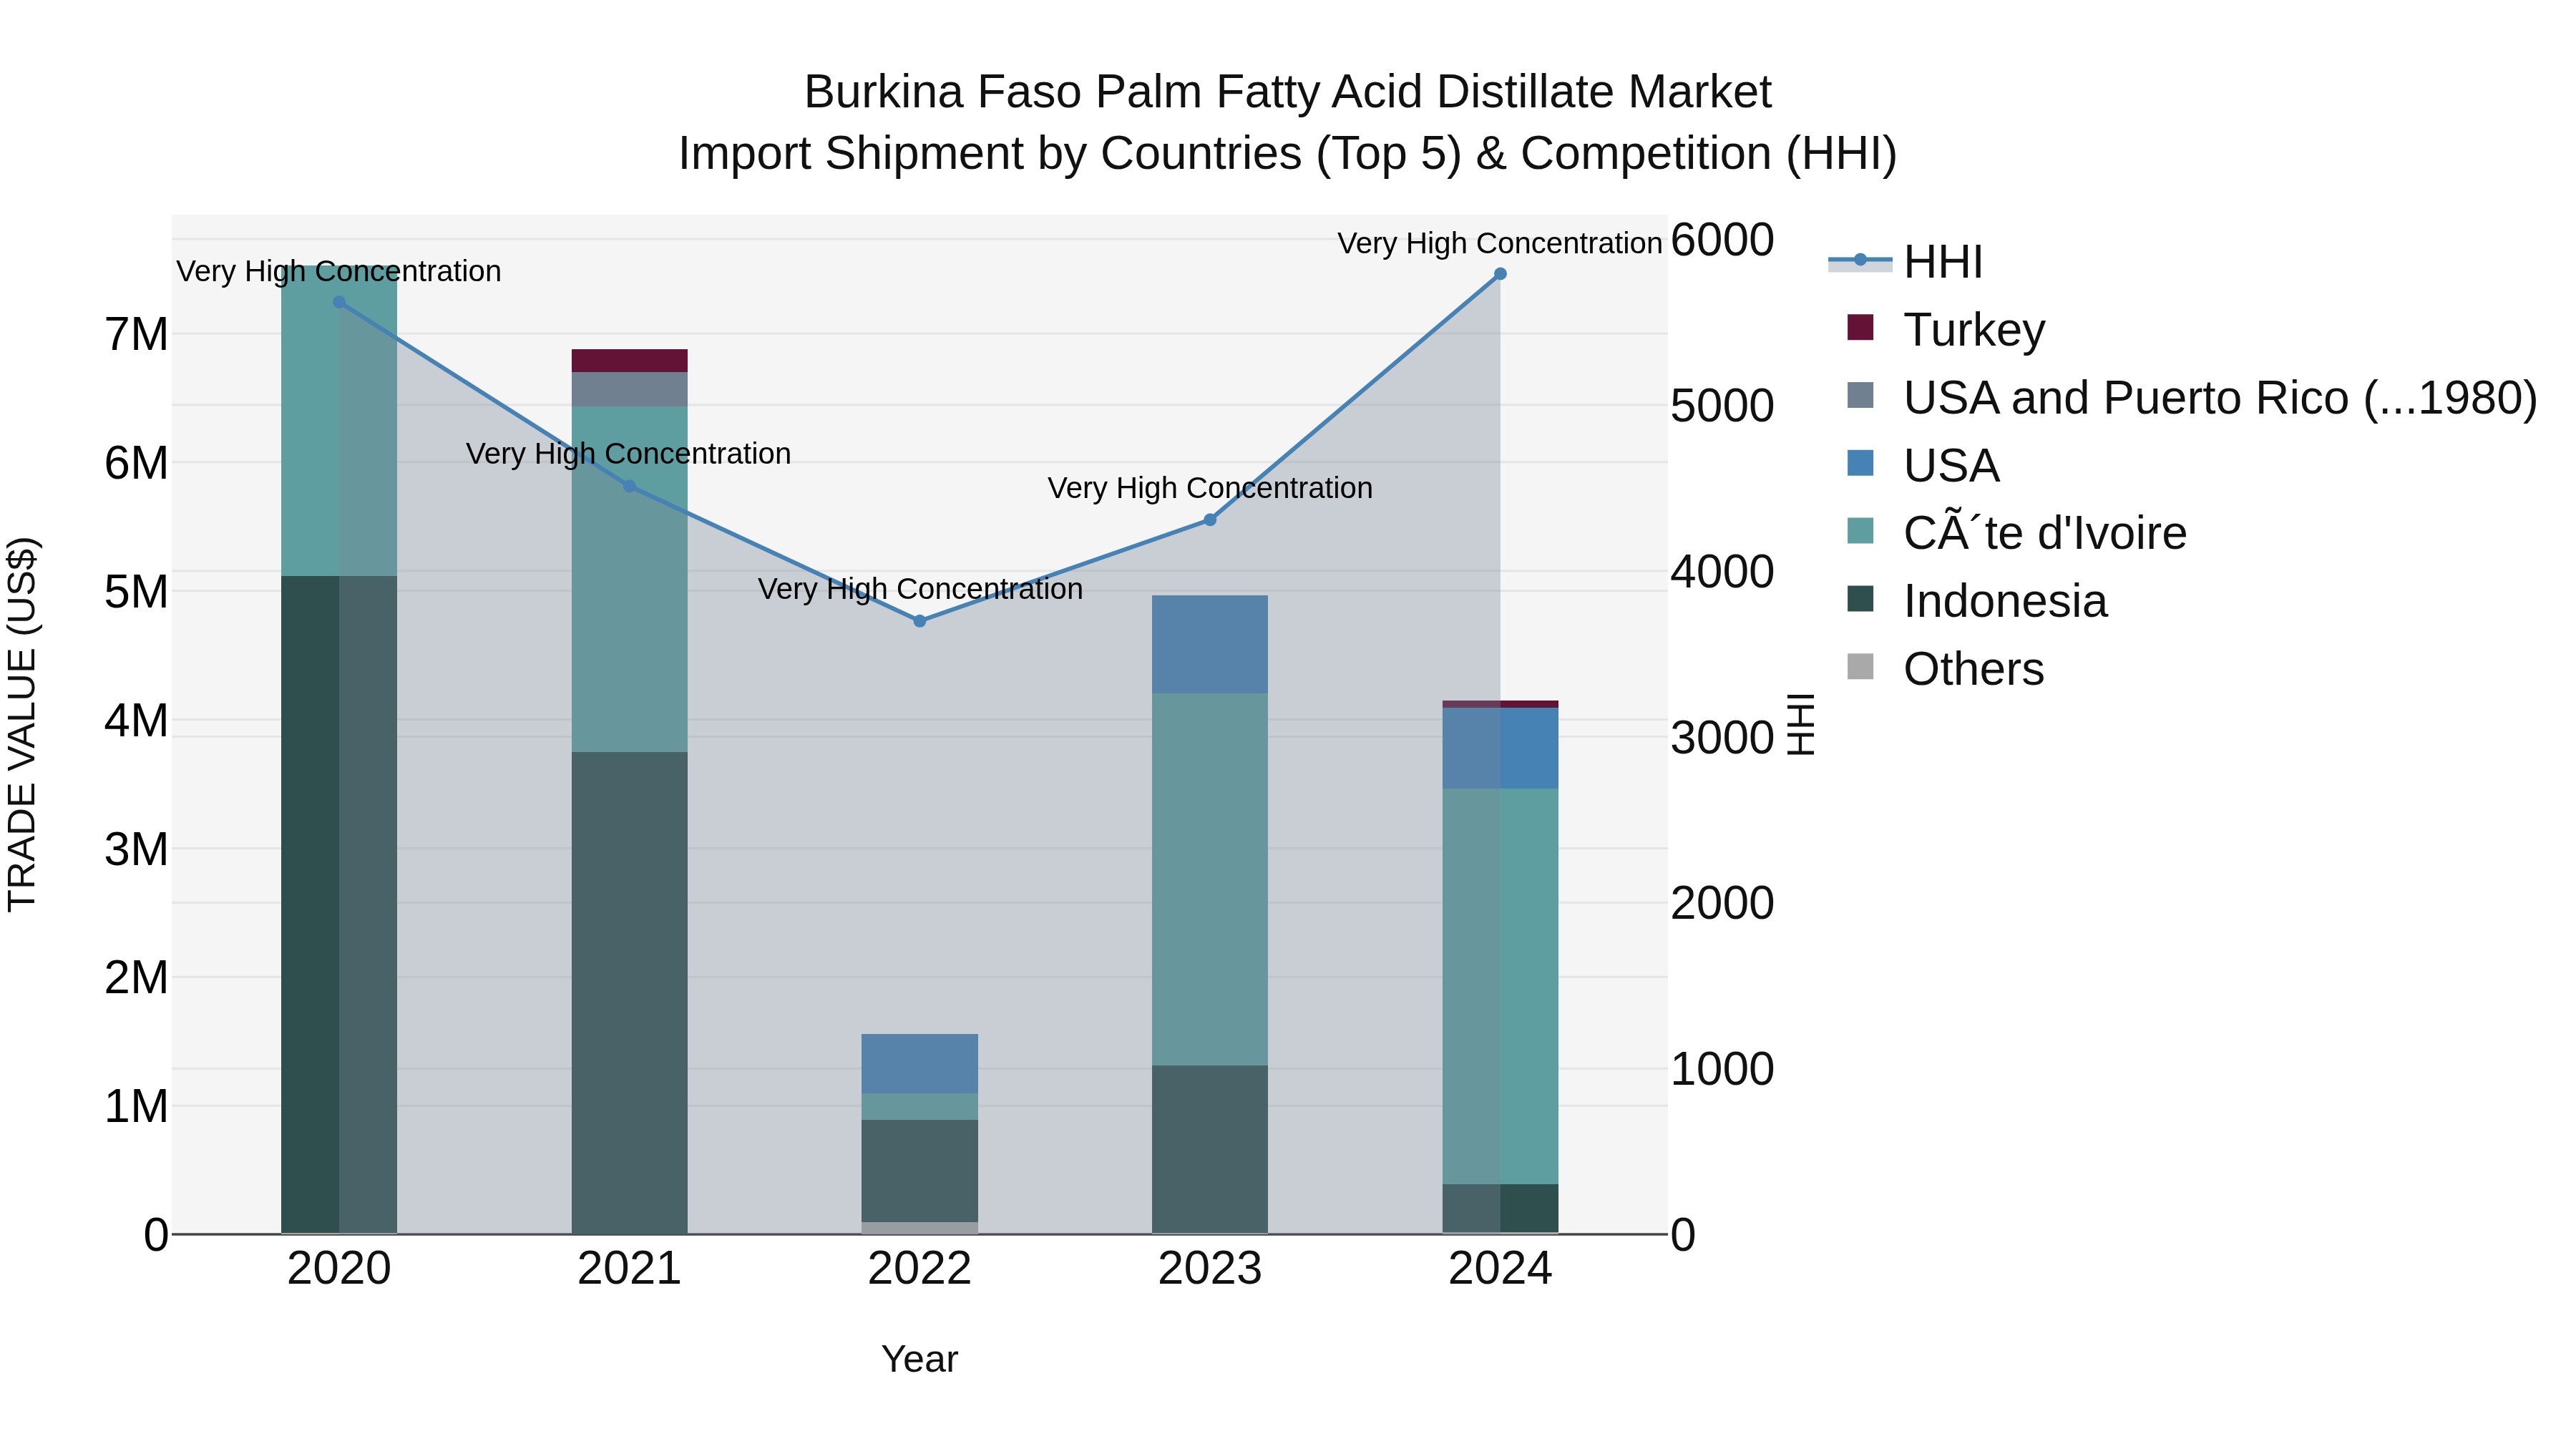This screenshot has height=1449, width=2576.
Task: Click Very High Concentration label above 2023
Action: 1210,488
